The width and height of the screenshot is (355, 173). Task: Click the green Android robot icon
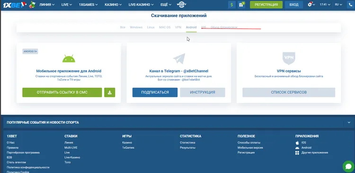click(69, 58)
